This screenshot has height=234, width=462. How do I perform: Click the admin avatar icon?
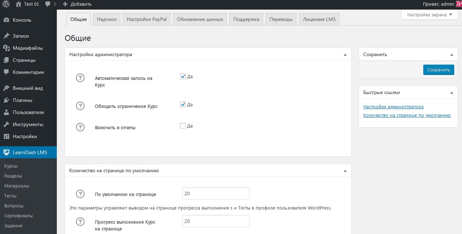[458, 4]
